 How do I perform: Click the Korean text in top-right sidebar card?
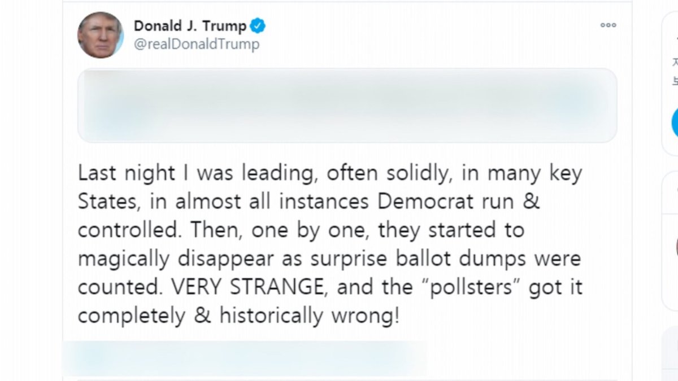(675, 71)
